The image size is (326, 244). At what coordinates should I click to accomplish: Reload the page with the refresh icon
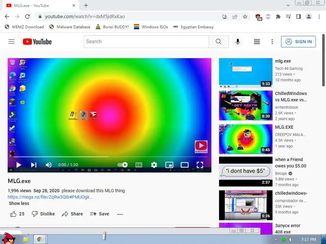click(x=27, y=17)
